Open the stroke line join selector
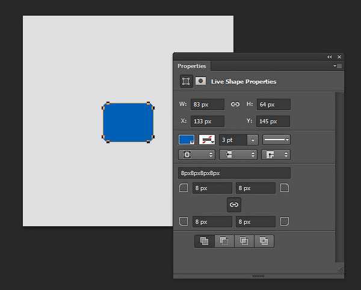Viewport: 361px width, 290px height. (276, 155)
